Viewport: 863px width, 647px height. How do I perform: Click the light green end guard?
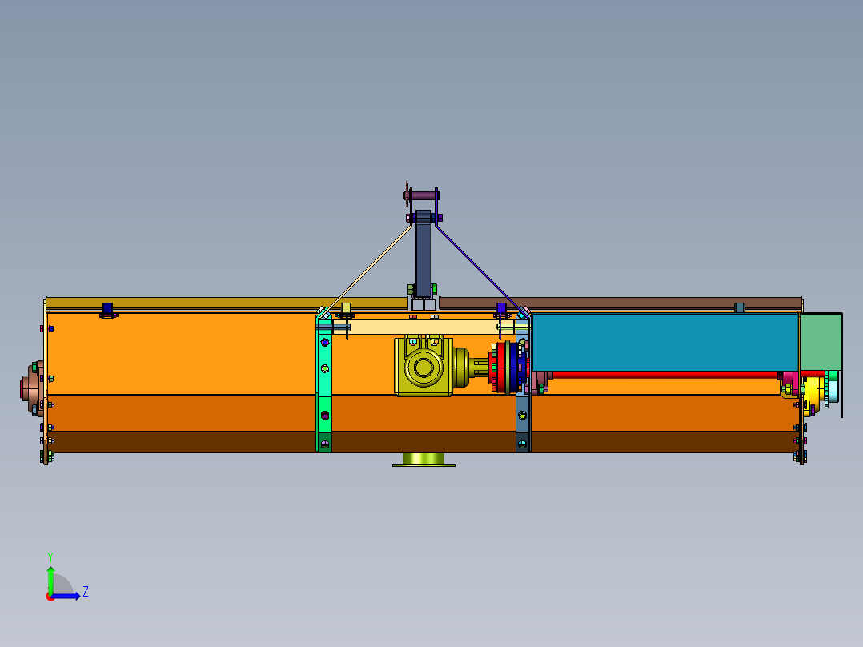click(821, 342)
